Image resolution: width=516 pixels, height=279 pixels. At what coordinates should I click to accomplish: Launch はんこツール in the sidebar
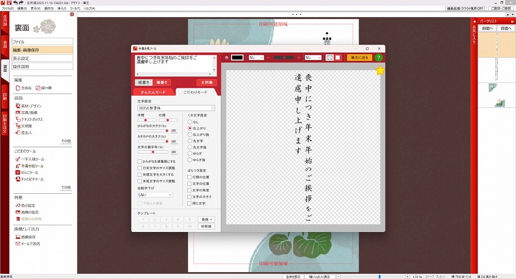[x=27, y=173]
